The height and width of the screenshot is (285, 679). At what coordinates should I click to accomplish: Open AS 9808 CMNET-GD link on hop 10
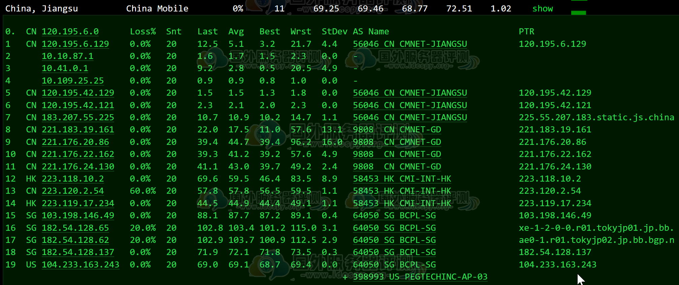[x=397, y=154]
